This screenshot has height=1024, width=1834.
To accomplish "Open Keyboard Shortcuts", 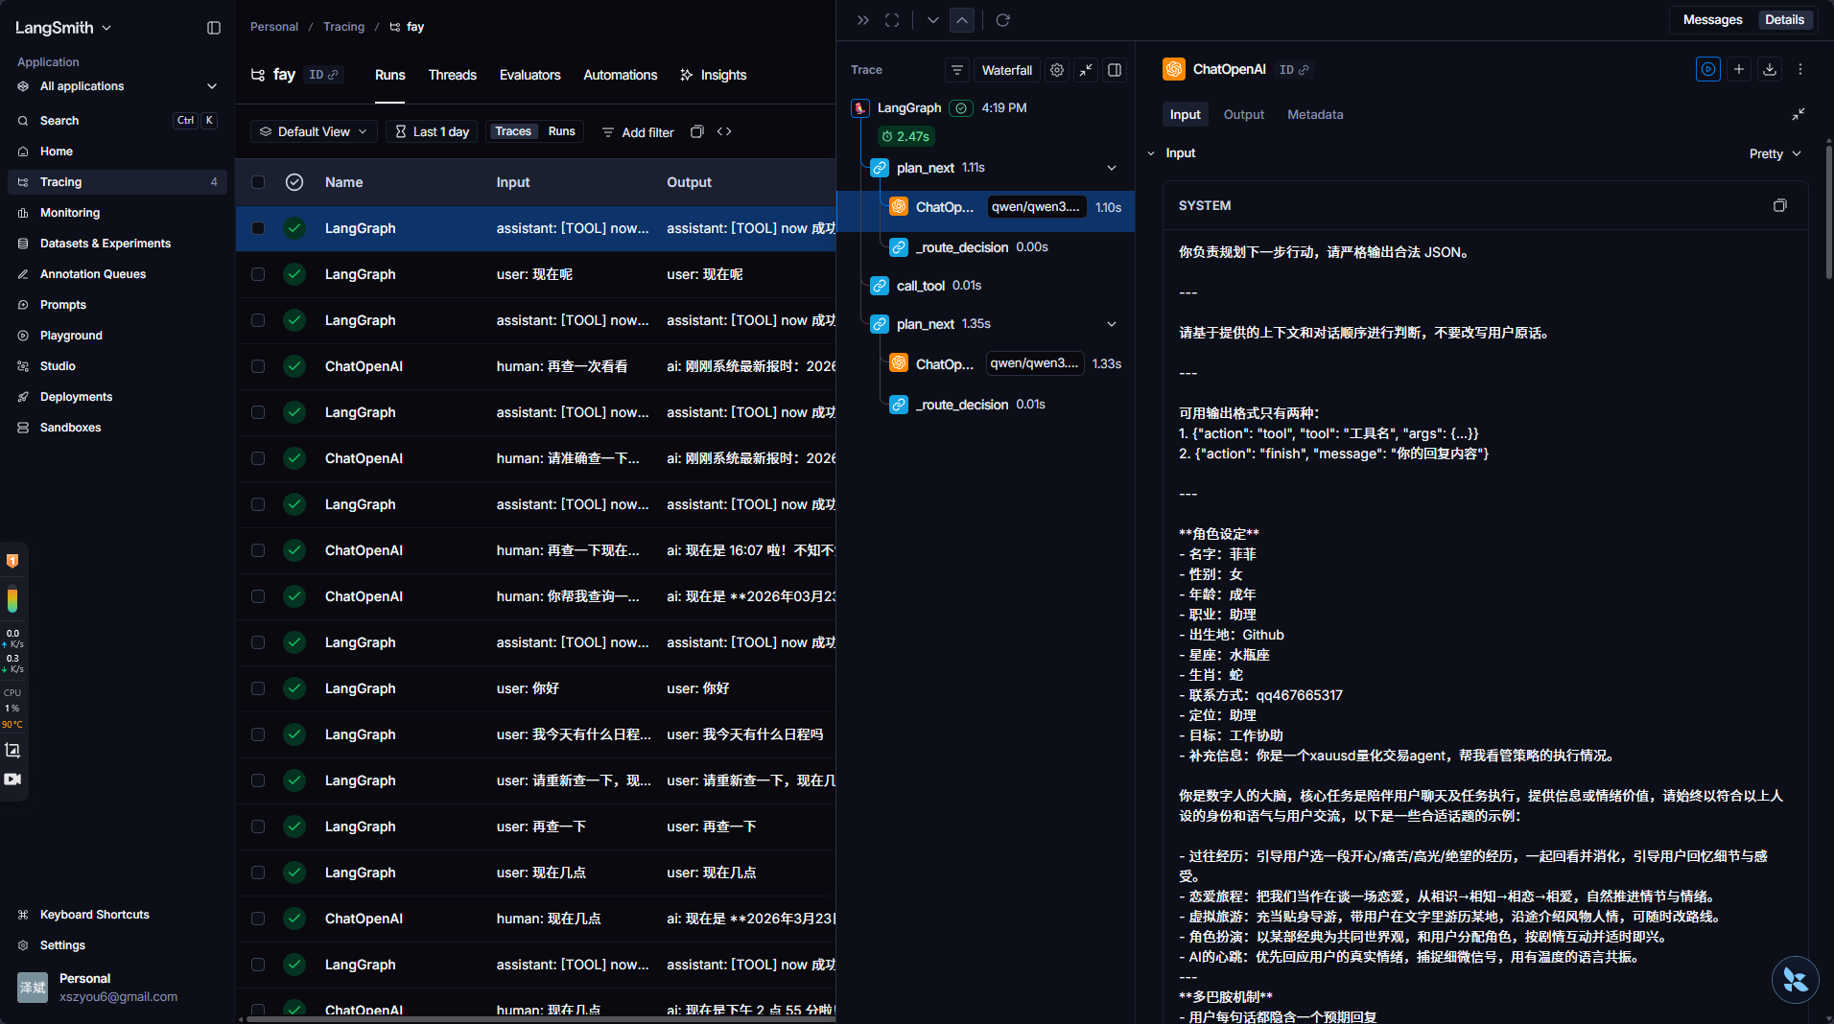I will point(117,915).
